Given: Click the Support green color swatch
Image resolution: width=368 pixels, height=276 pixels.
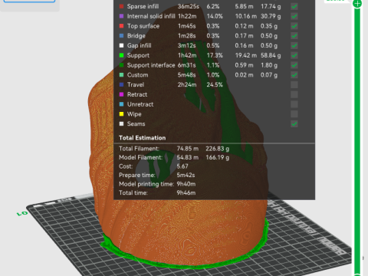Looking at the screenshot, I should 122,55.
